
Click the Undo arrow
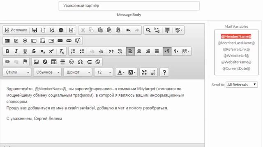point(128,30)
